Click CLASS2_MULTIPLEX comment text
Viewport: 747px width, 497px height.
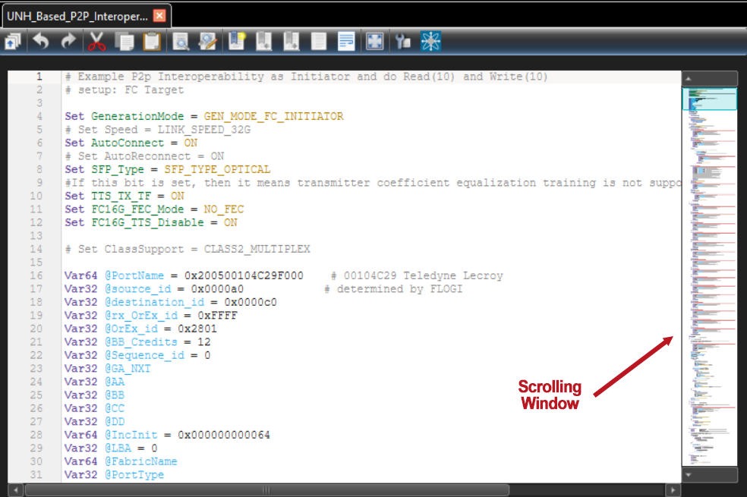click(257, 250)
